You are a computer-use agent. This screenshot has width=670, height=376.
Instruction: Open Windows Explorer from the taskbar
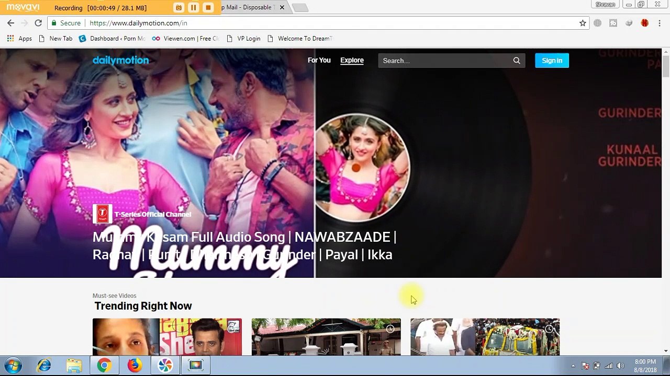[x=74, y=366]
